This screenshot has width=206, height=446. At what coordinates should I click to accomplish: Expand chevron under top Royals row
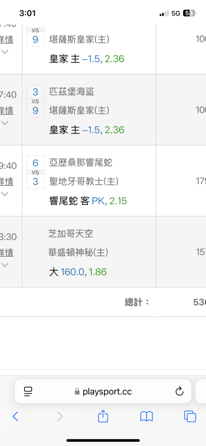click(5, 52)
